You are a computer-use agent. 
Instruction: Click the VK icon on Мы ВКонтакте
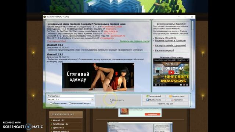[x=148, y=100]
